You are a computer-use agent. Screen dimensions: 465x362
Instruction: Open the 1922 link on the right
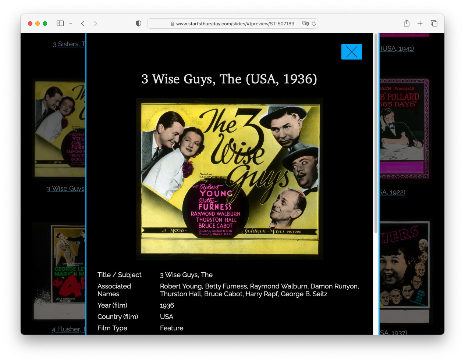(393, 192)
